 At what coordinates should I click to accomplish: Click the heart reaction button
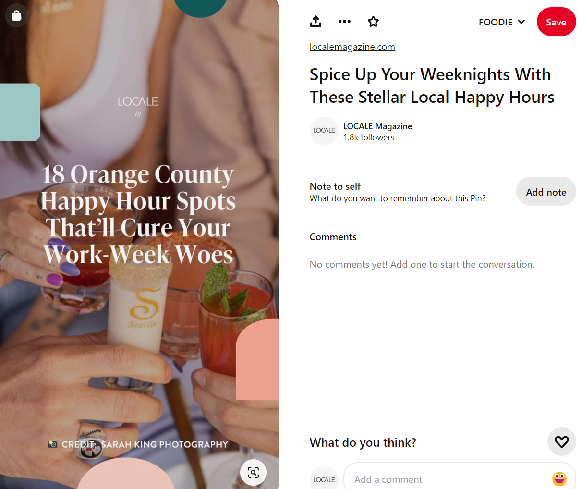[561, 441]
